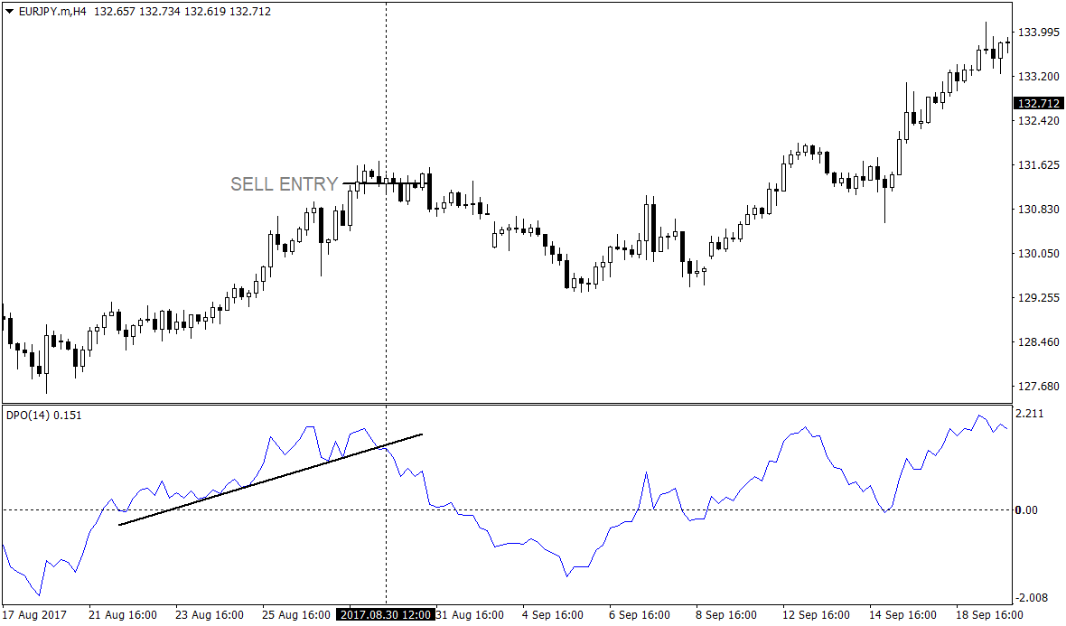This screenshot has height=626, width=1066.
Task: Select the 17 Aug 2017 time label
Action: click(x=34, y=613)
